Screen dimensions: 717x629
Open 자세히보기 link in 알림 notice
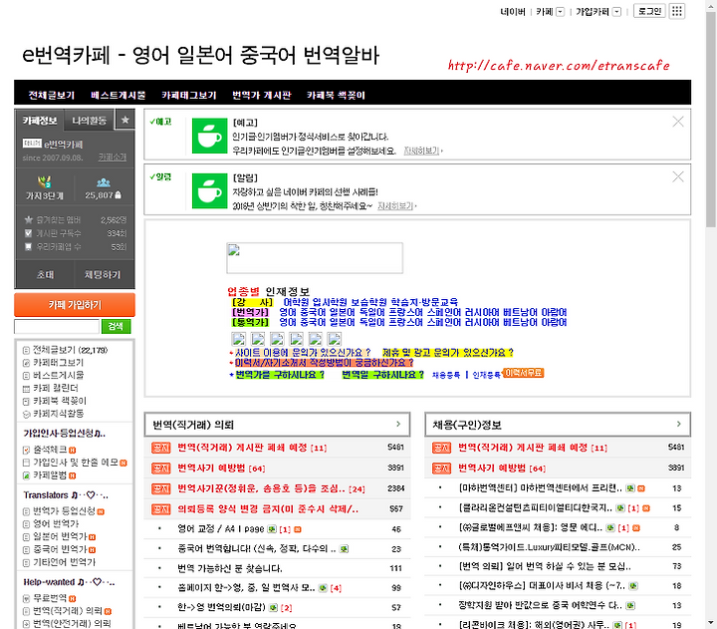click(396, 206)
